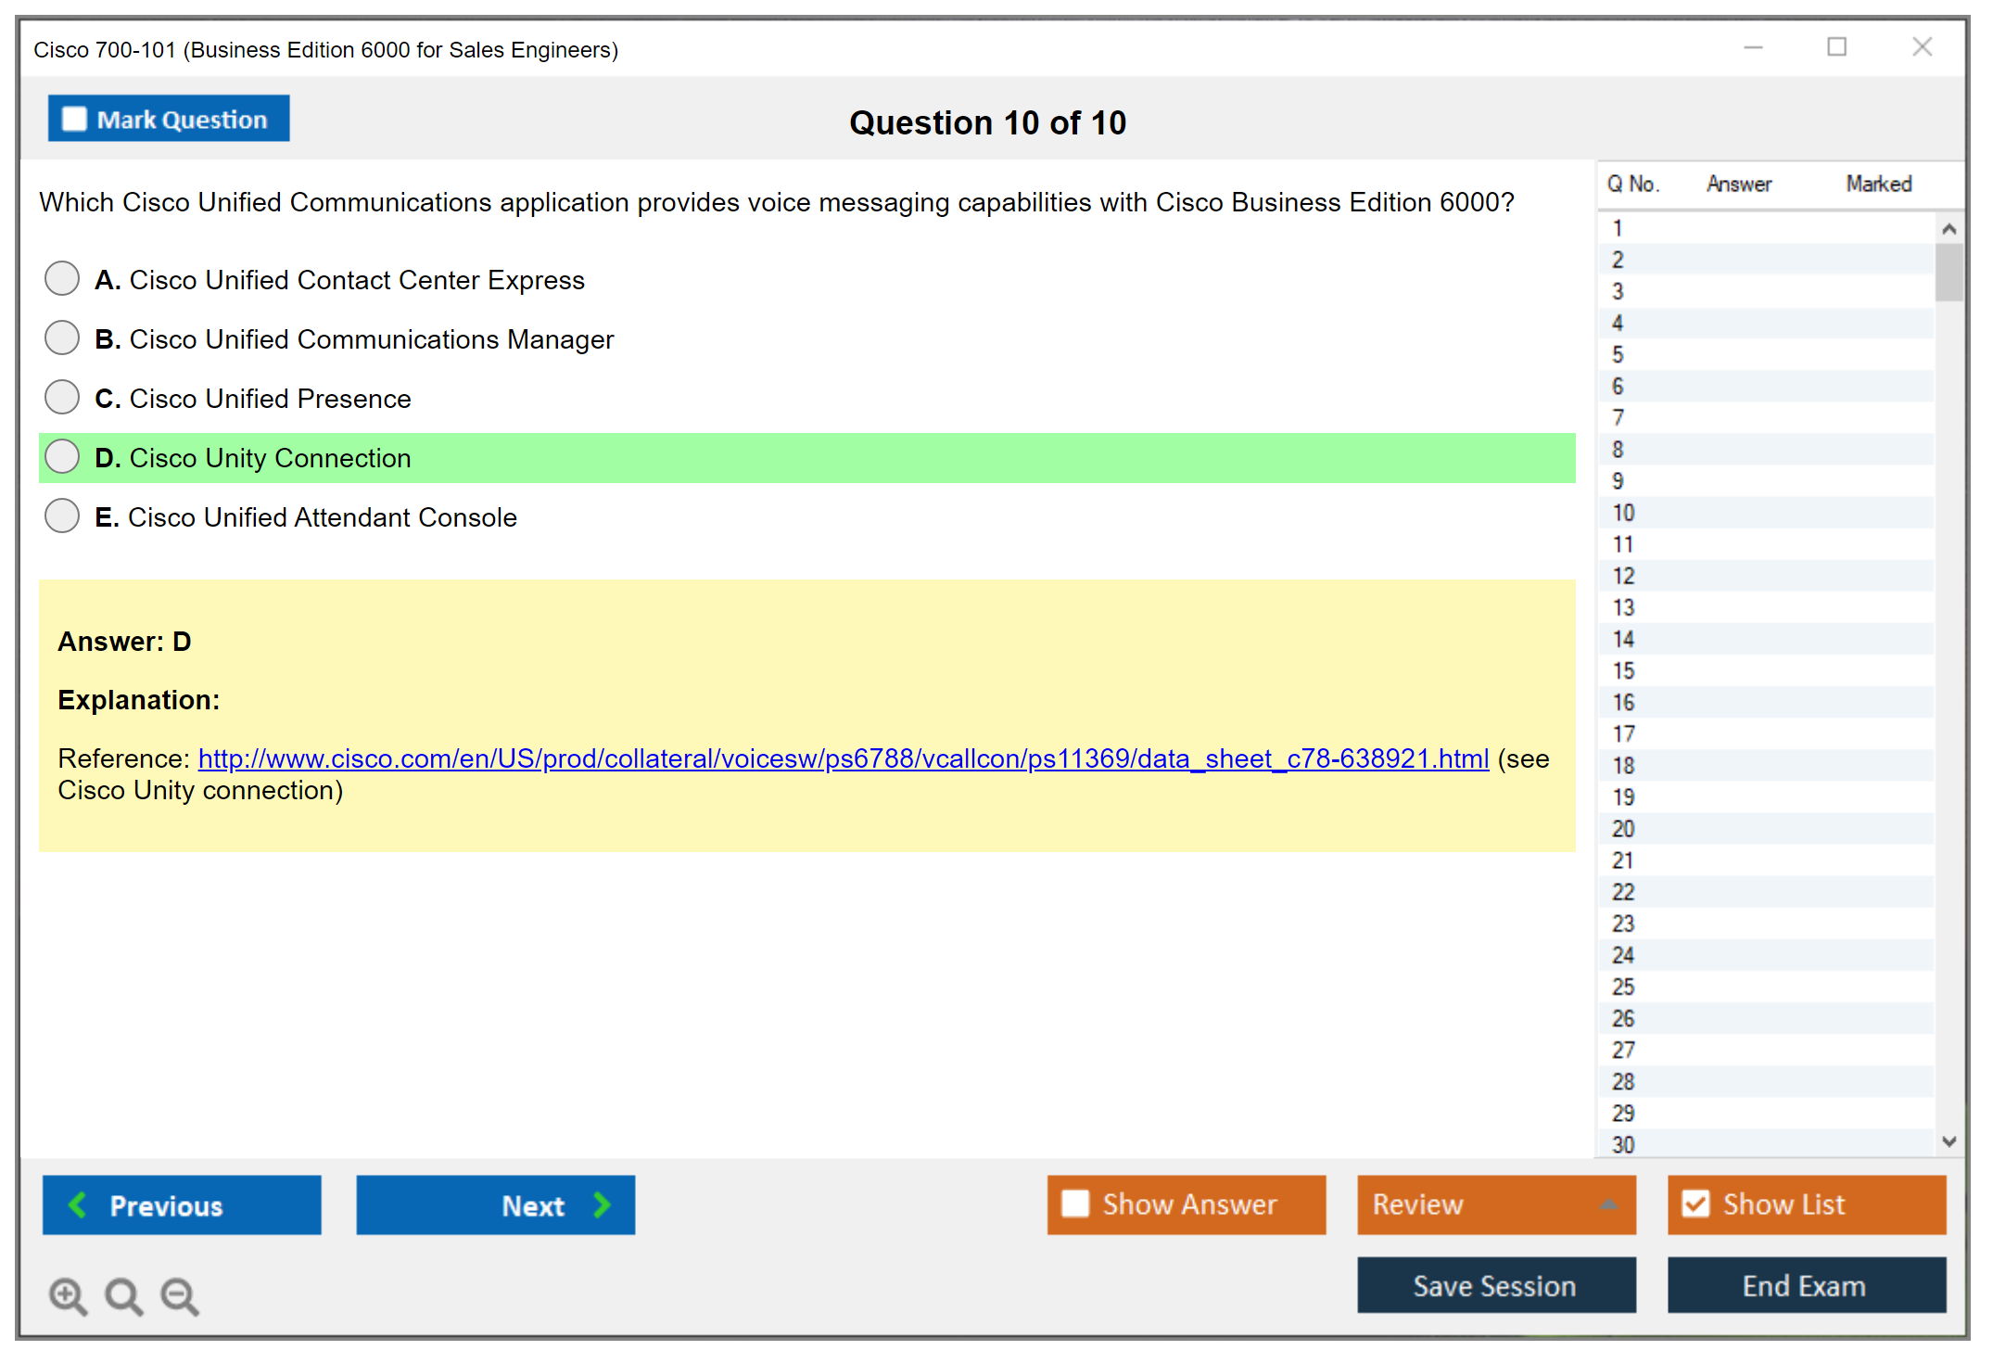The height and width of the screenshot is (1363, 1993).
Task: Click the zoom in magnifier icon
Action: [67, 1295]
